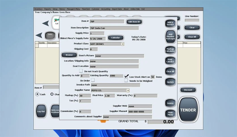Viewport: 237px width, 137px height.
Task: Toggle the On Order checkbox
Action: click(x=93, y=80)
